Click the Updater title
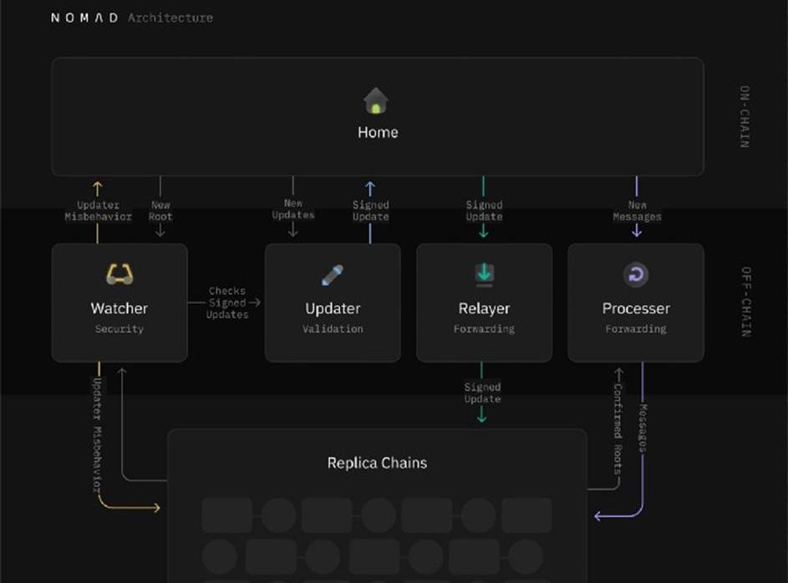Image resolution: width=788 pixels, height=583 pixels. 333,308
